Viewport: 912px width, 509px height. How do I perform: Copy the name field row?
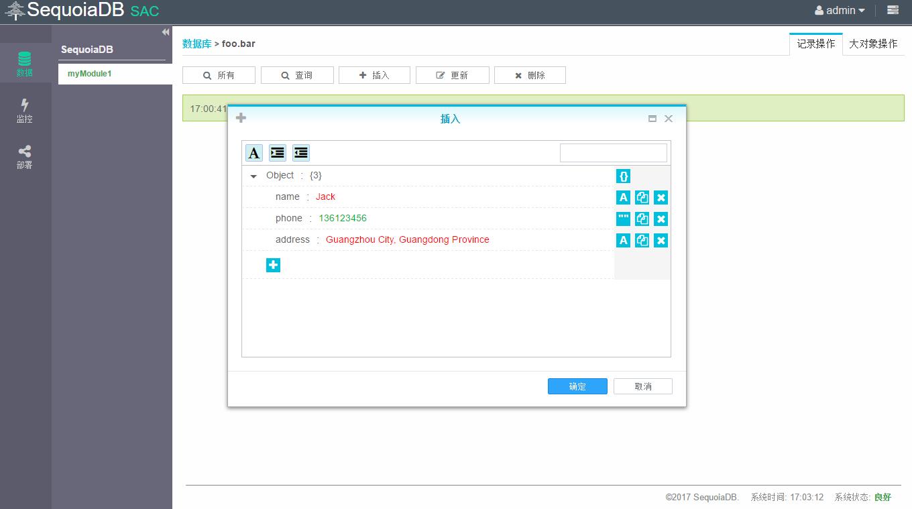point(642,198)
